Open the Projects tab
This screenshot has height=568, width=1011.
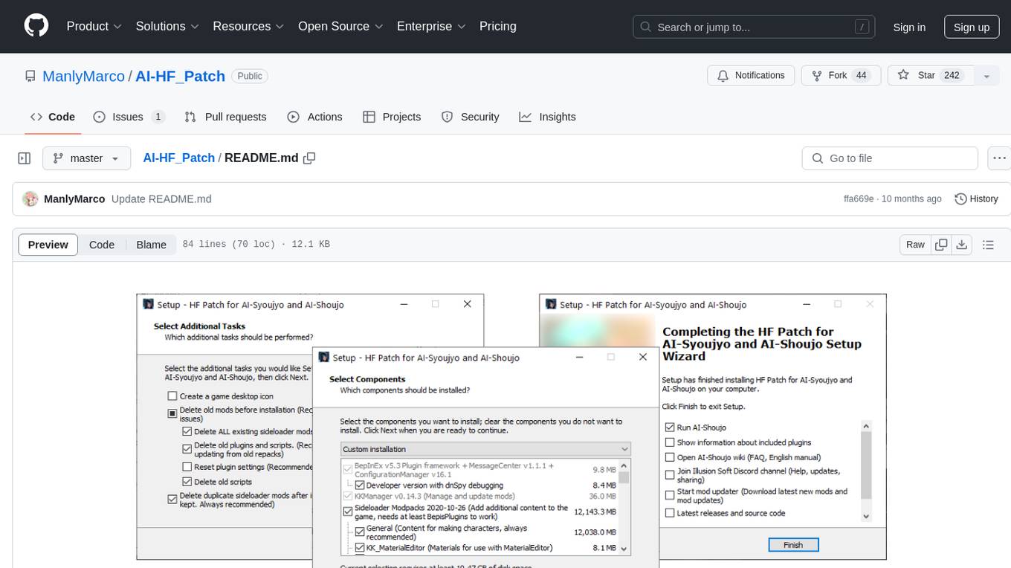point(392,117)
